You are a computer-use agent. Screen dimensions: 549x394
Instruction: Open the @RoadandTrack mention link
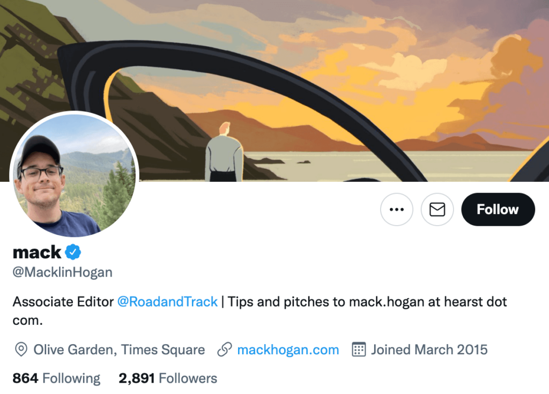[167, 302]
